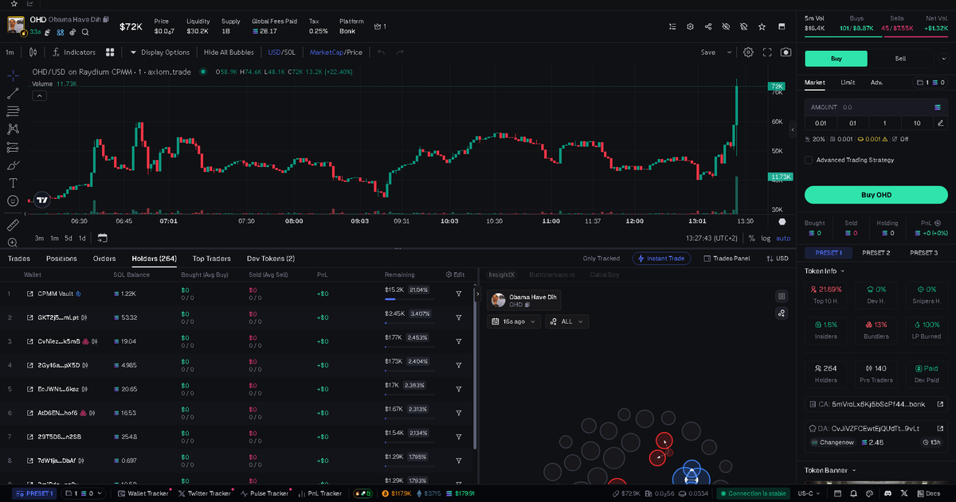The image size is (956, 502).
Task: Expand trading panel options chevron
Action: pyautogui.click(x=943, y=58)
